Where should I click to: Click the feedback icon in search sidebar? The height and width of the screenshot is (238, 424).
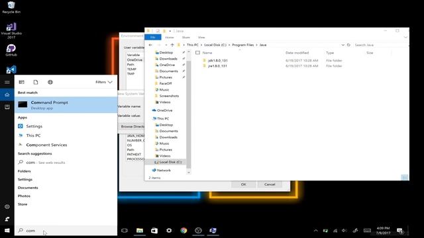7,219
